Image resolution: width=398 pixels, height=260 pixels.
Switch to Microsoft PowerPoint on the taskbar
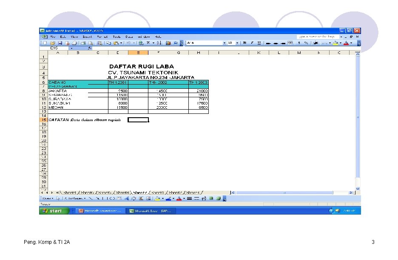(100, 211)
